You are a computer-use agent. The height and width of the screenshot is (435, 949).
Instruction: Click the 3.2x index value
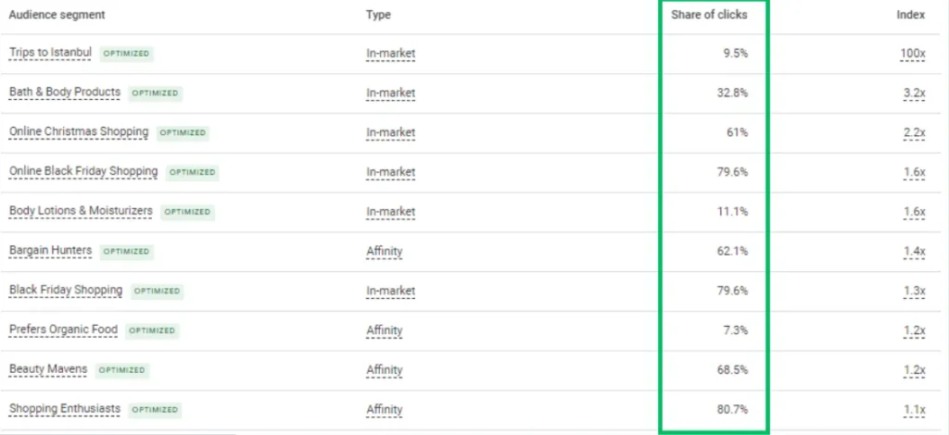[915, 93]
